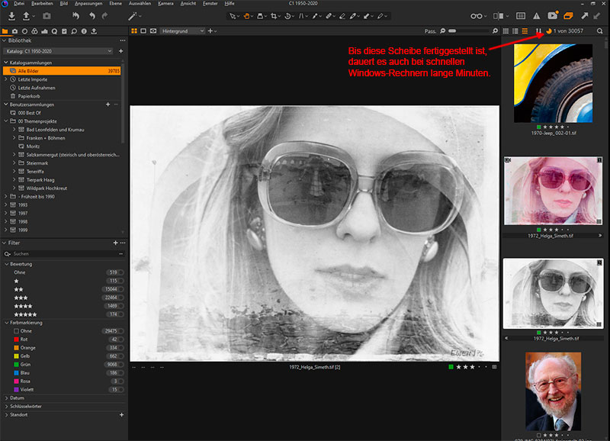Click the Export images toolbar icon

point(26,16)
